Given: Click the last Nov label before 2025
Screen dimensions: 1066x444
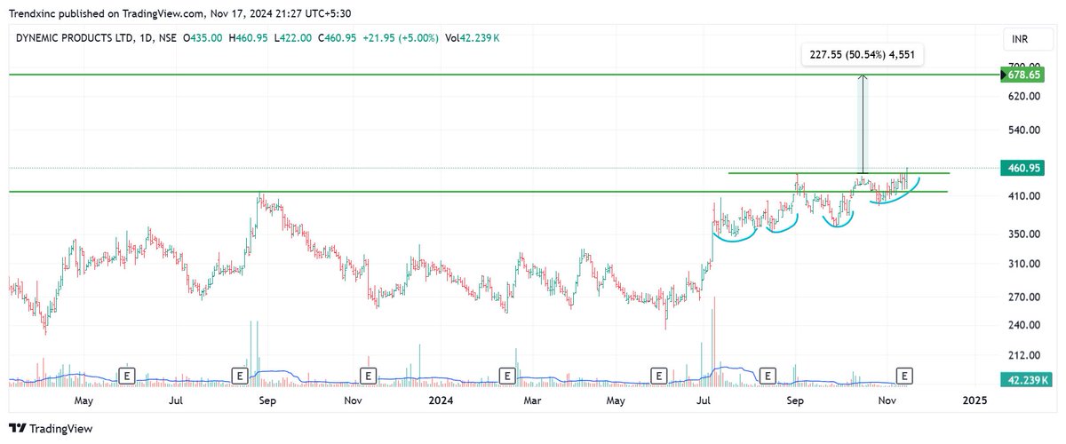Looking at the screenshot, I should click(887, 400).
